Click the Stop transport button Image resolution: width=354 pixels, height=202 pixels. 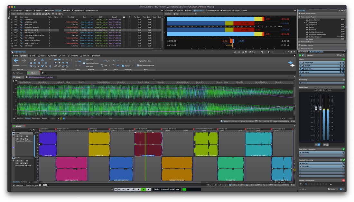pyautogui.click(x=138, y=189)
